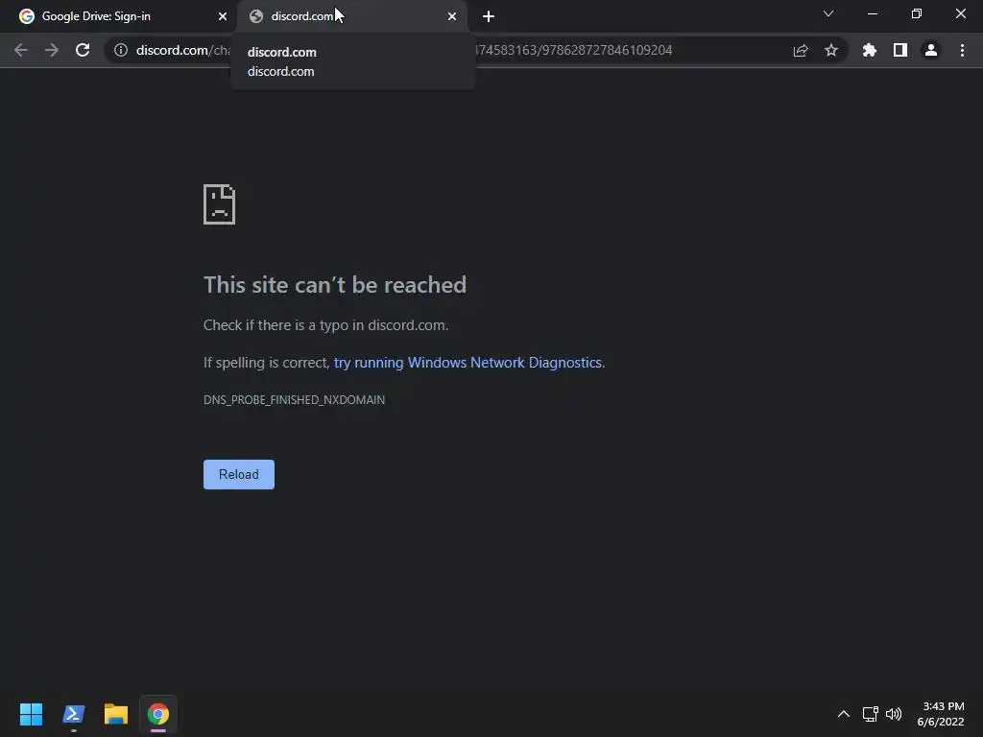Open the clock showing 3:43 PM
The width and height of the screenshot is (983, 737).
click(941, 714)
